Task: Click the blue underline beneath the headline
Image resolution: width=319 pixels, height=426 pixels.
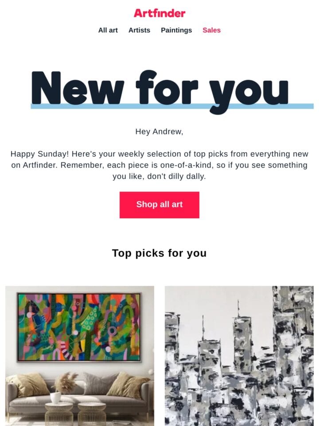Action: [172, 106]
